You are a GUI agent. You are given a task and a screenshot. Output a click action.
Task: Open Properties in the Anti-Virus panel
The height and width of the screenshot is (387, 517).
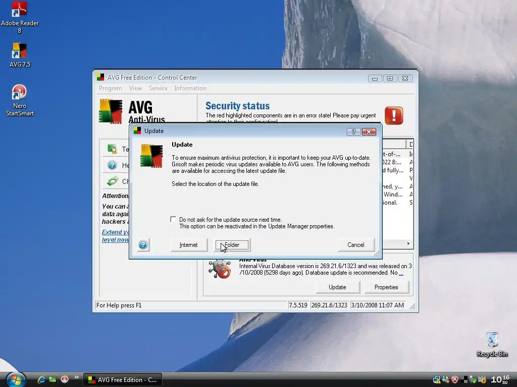(386, 287)
